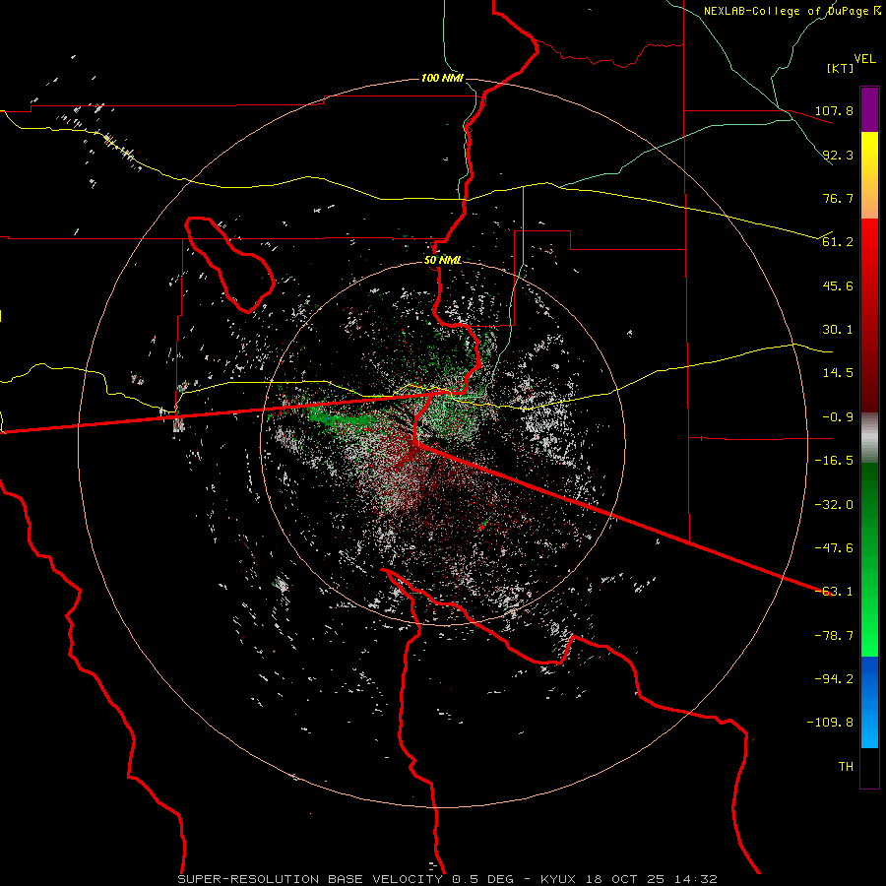Click the -47.6 velocity scale value
The image size is (886, 886).
tap(834, 548)
